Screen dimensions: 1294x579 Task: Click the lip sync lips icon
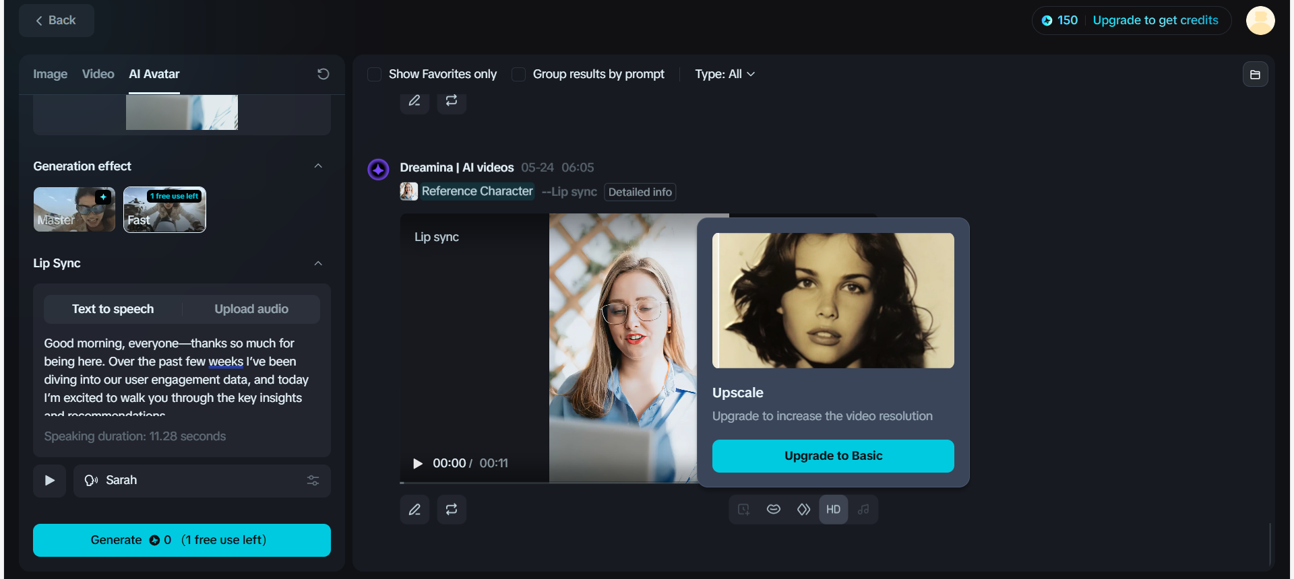(x=774, y=510)
